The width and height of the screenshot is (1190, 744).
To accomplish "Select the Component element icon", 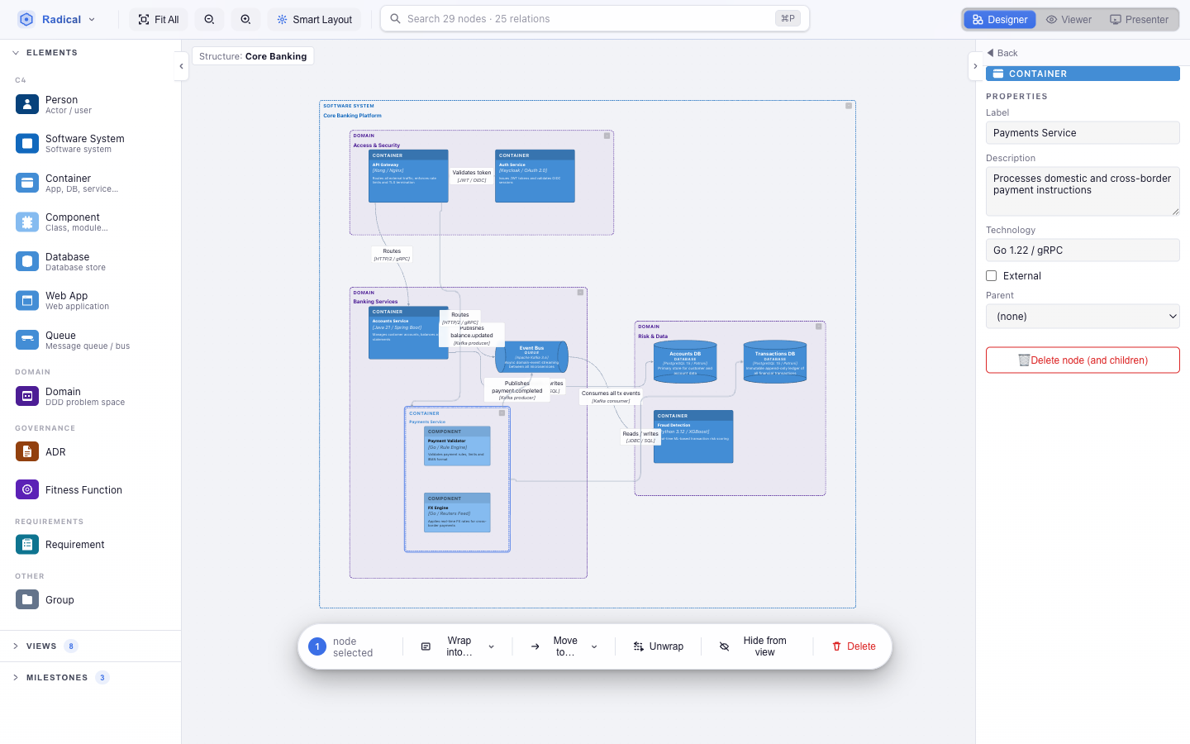I will coord(27,222).
